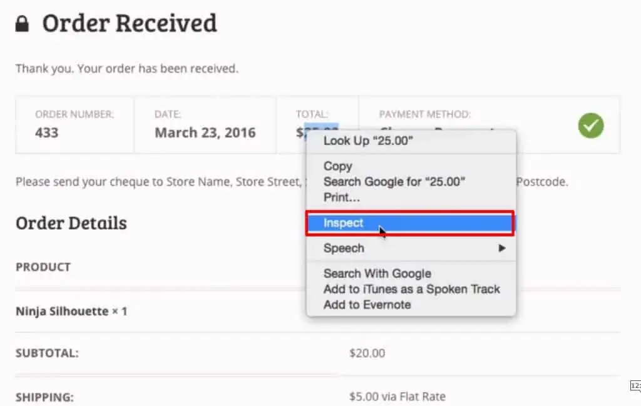Open Print from the context menu
The height and width of the screenshot is (406, 641).
pyautogui.click(x=341, y=197)
